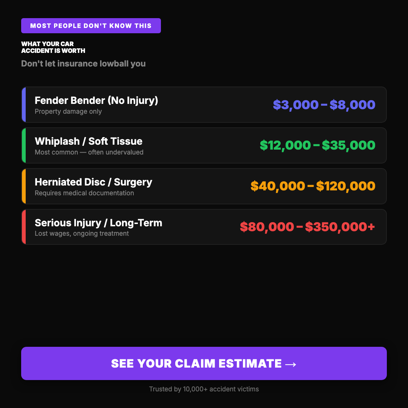
Task: Select the $3,000 – $8,000 price range
Action: pyautogui.click(x=324, y=105)
